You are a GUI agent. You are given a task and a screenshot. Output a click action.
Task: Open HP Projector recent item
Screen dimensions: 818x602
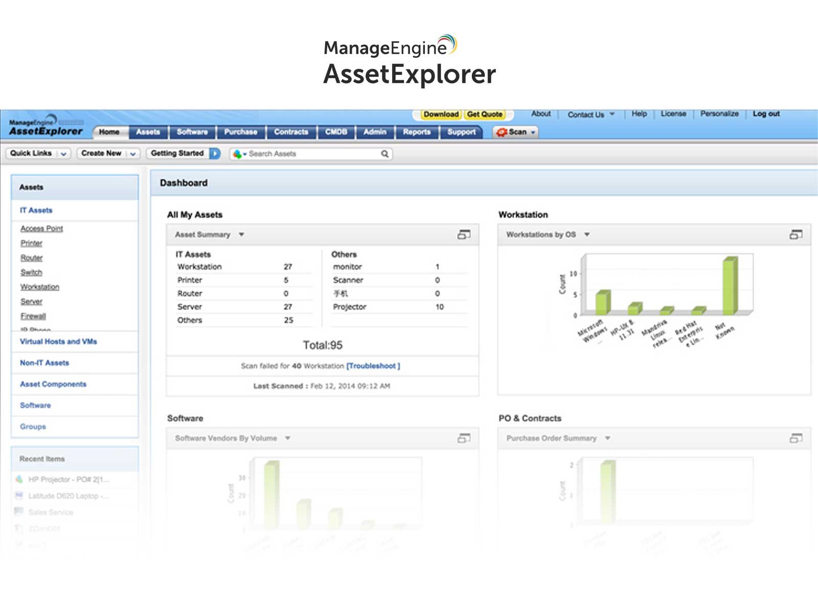click(69, 479)
